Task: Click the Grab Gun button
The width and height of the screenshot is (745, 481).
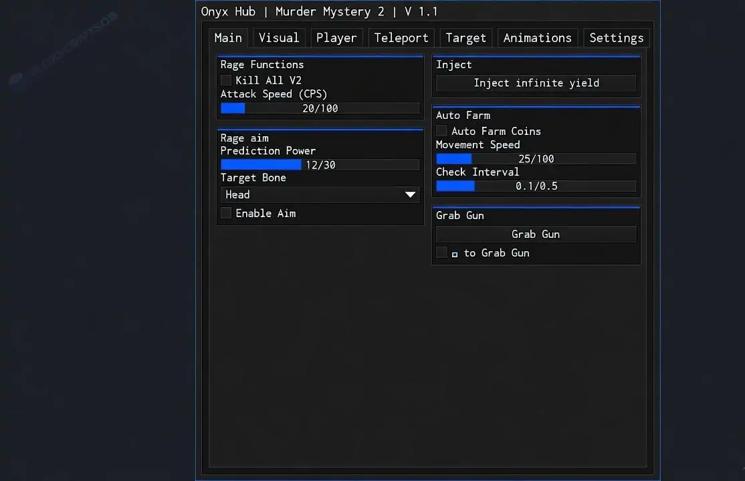Action: click(x=536, y=234)
